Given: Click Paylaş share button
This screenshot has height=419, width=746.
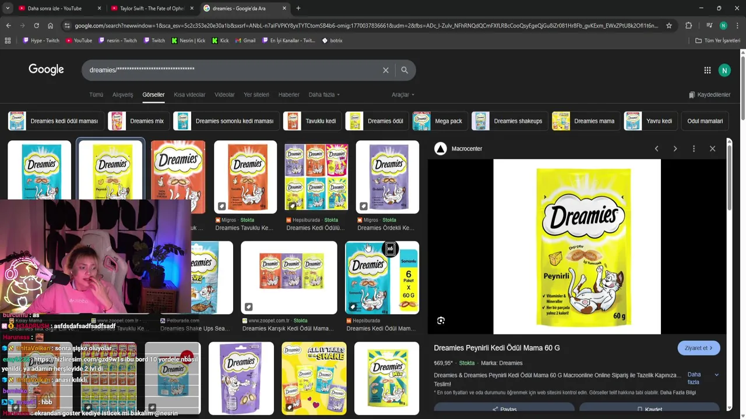Looking at the screenshot, I should pos(504,410).
